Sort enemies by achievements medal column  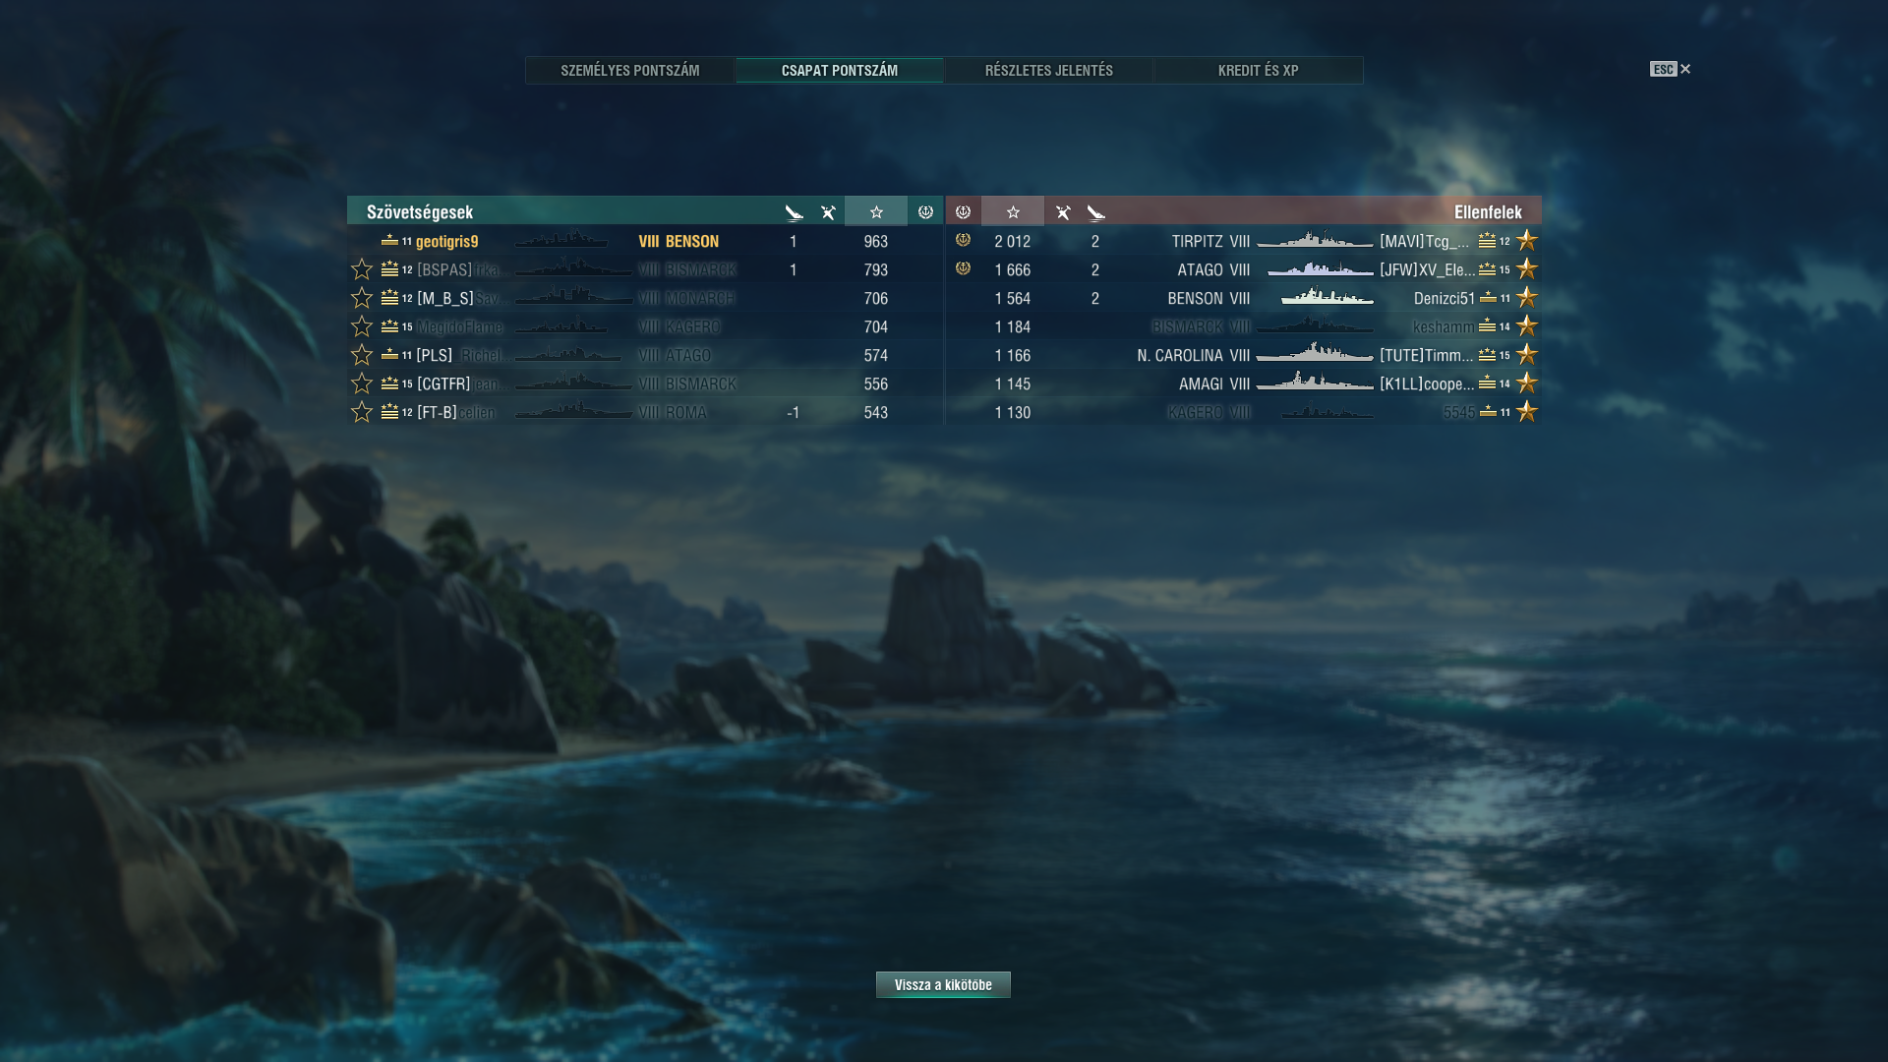pyautogui.click(x=963, y=211)
